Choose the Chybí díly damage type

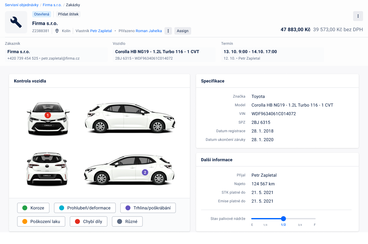pyautogui.click(x=88, y=221)
